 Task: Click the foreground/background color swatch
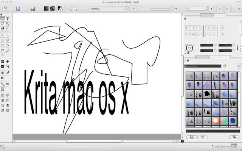click(x=60, y=9)
